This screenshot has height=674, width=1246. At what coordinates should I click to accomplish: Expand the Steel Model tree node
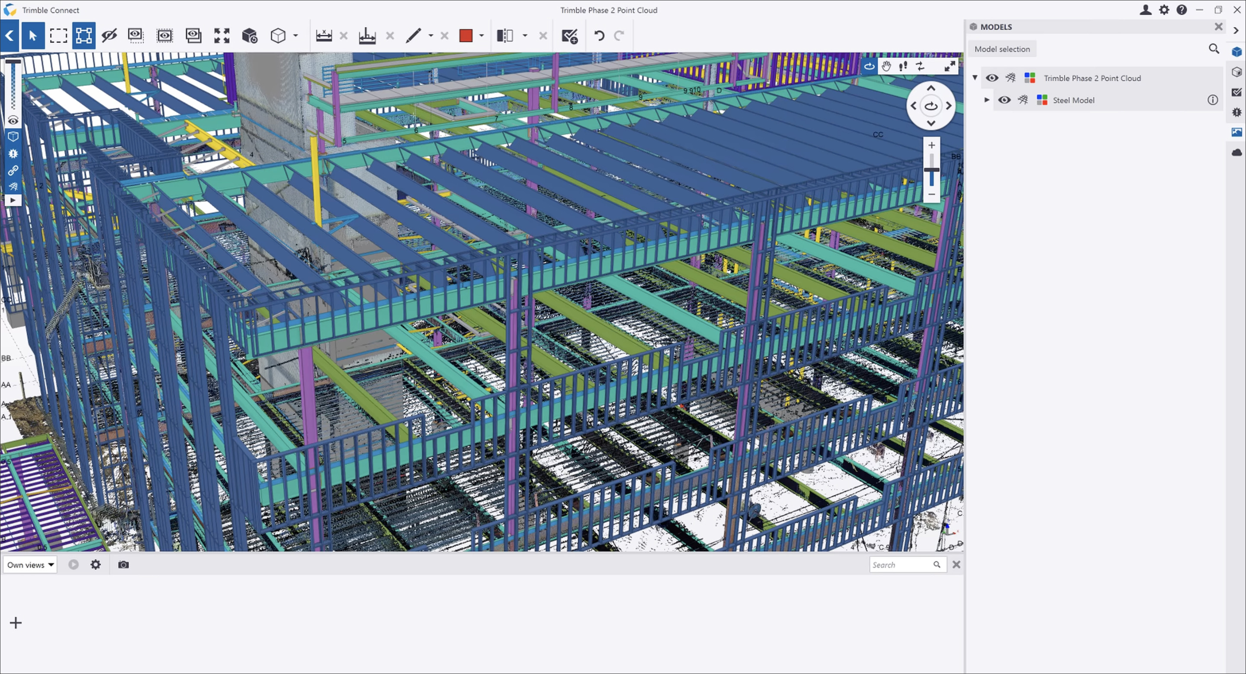coord(987,100)
